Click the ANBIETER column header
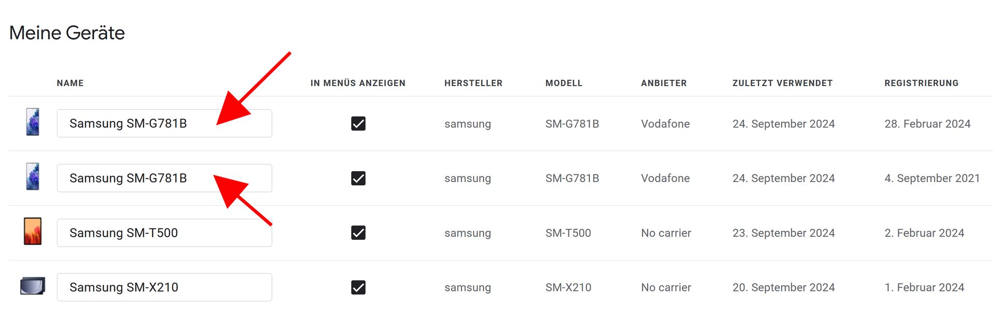The height and width of the screenshot is (311, 993). pos(664,83)
